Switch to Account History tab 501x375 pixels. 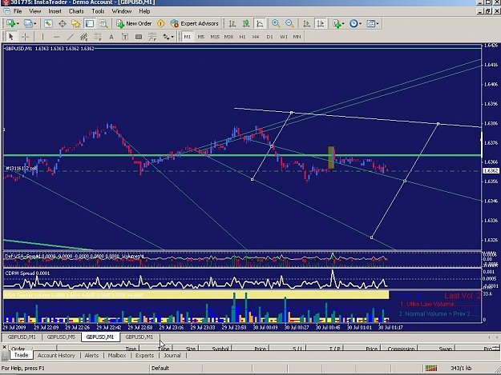pos(56,356)
